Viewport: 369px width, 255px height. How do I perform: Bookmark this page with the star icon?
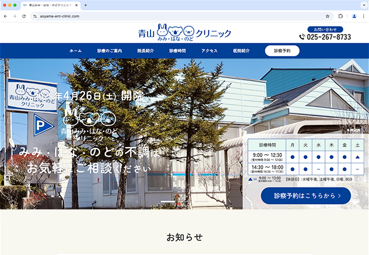tap(327, 16)
